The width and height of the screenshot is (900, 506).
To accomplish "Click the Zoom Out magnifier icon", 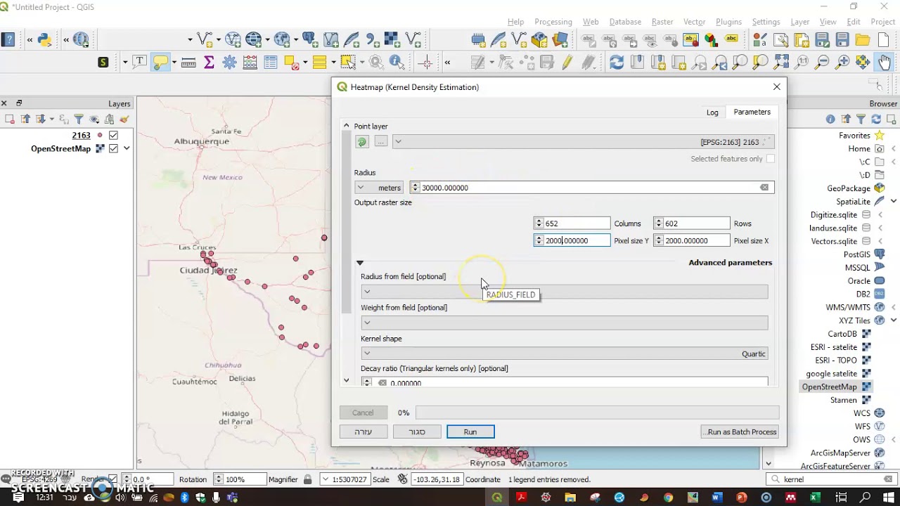I will click(822, 63).
